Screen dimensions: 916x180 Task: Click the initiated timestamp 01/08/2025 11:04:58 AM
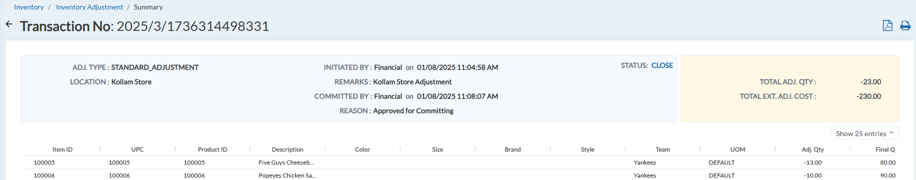click(x=457, y=67)
